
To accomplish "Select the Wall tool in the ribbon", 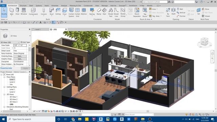I will click(x=12, y=11).
